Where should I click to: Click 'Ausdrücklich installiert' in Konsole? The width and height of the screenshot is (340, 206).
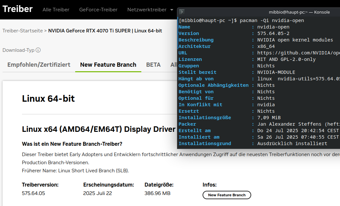[292, 143]
